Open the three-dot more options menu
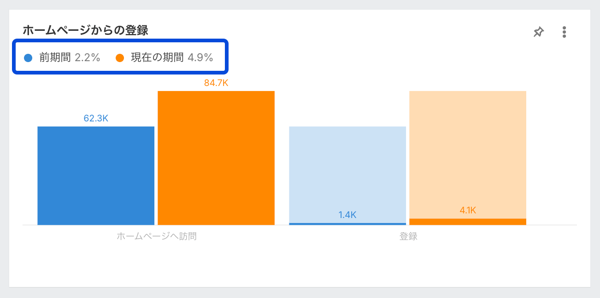This screenshot has width=600, height=298. (x=564, y=32)
